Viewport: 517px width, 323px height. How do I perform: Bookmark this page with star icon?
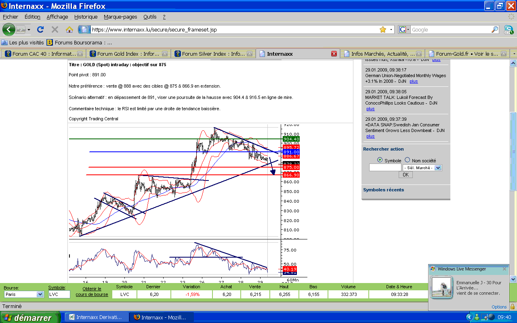tap(383, 29)
